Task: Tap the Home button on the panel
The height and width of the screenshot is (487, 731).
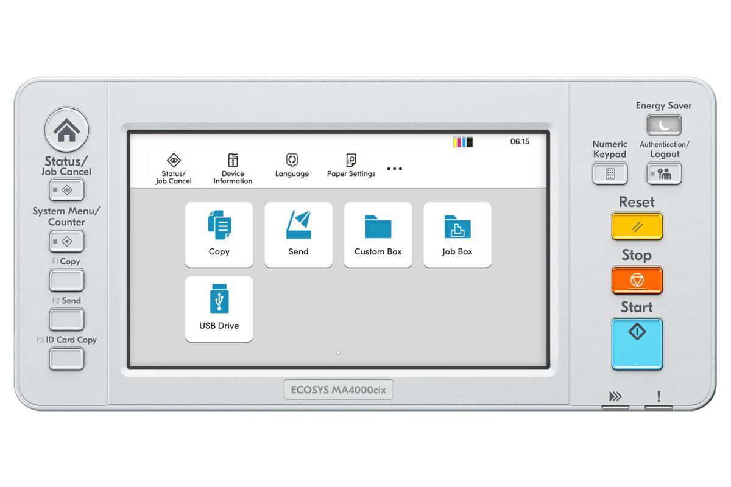Action: pos(66,130)
